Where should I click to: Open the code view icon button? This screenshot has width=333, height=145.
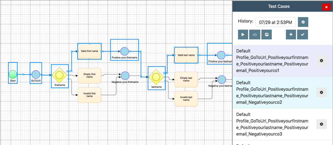point(255,35)
